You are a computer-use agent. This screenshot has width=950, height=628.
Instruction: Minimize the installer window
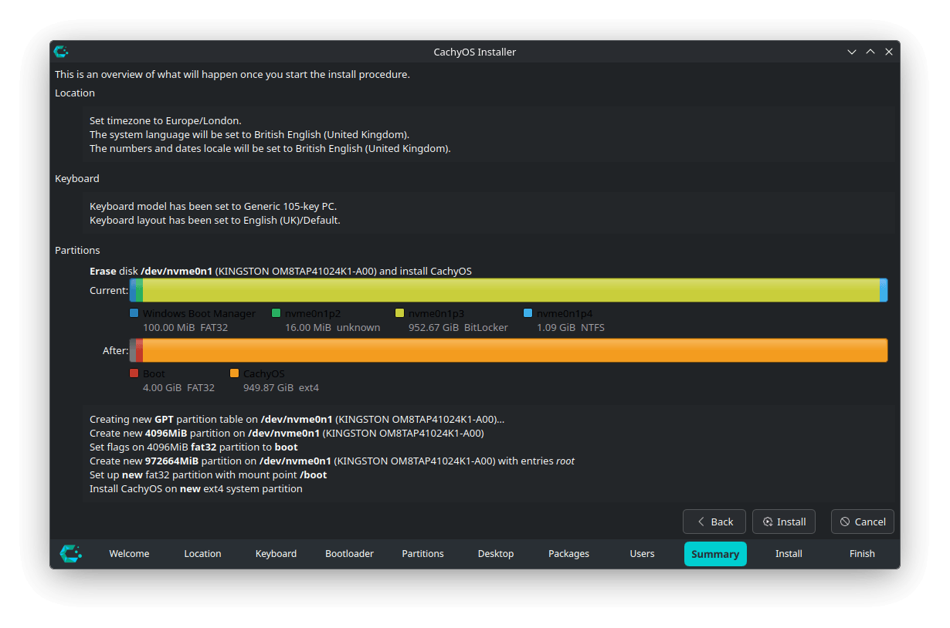coord(852,52)
